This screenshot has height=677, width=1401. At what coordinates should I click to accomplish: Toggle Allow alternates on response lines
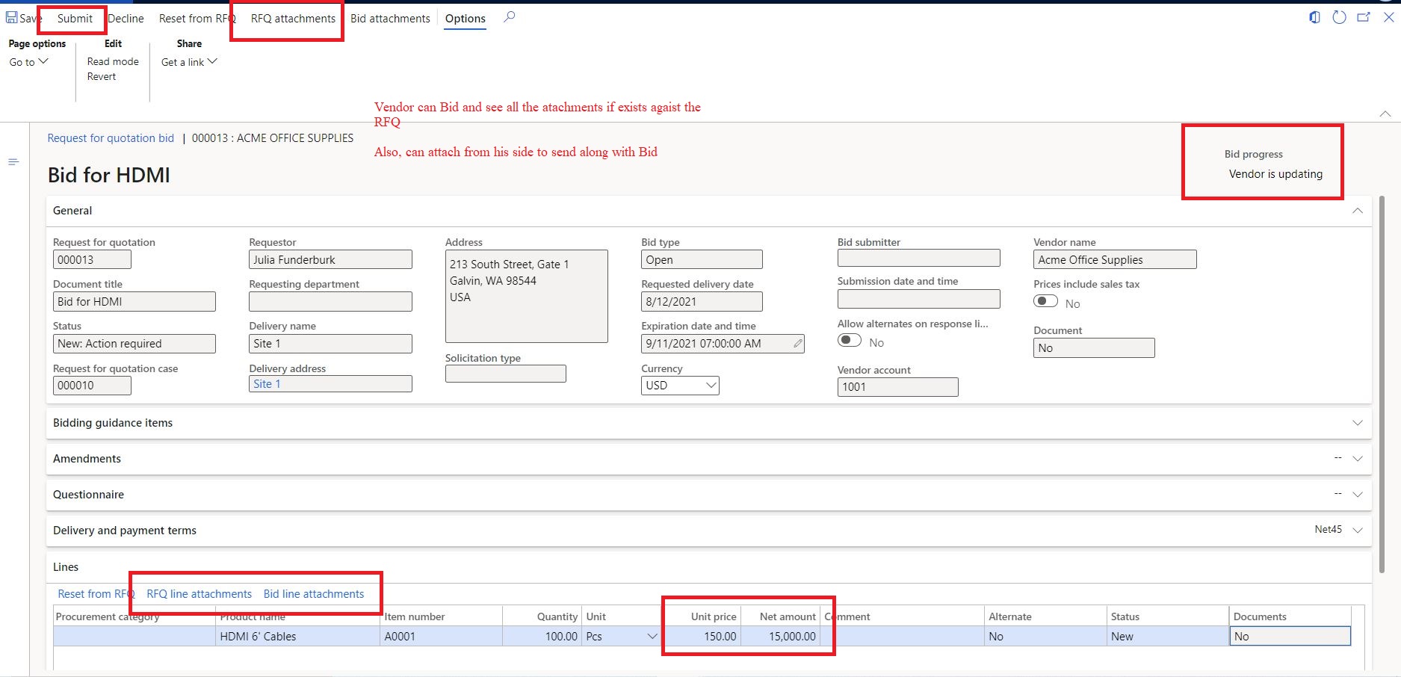point(849,339)
